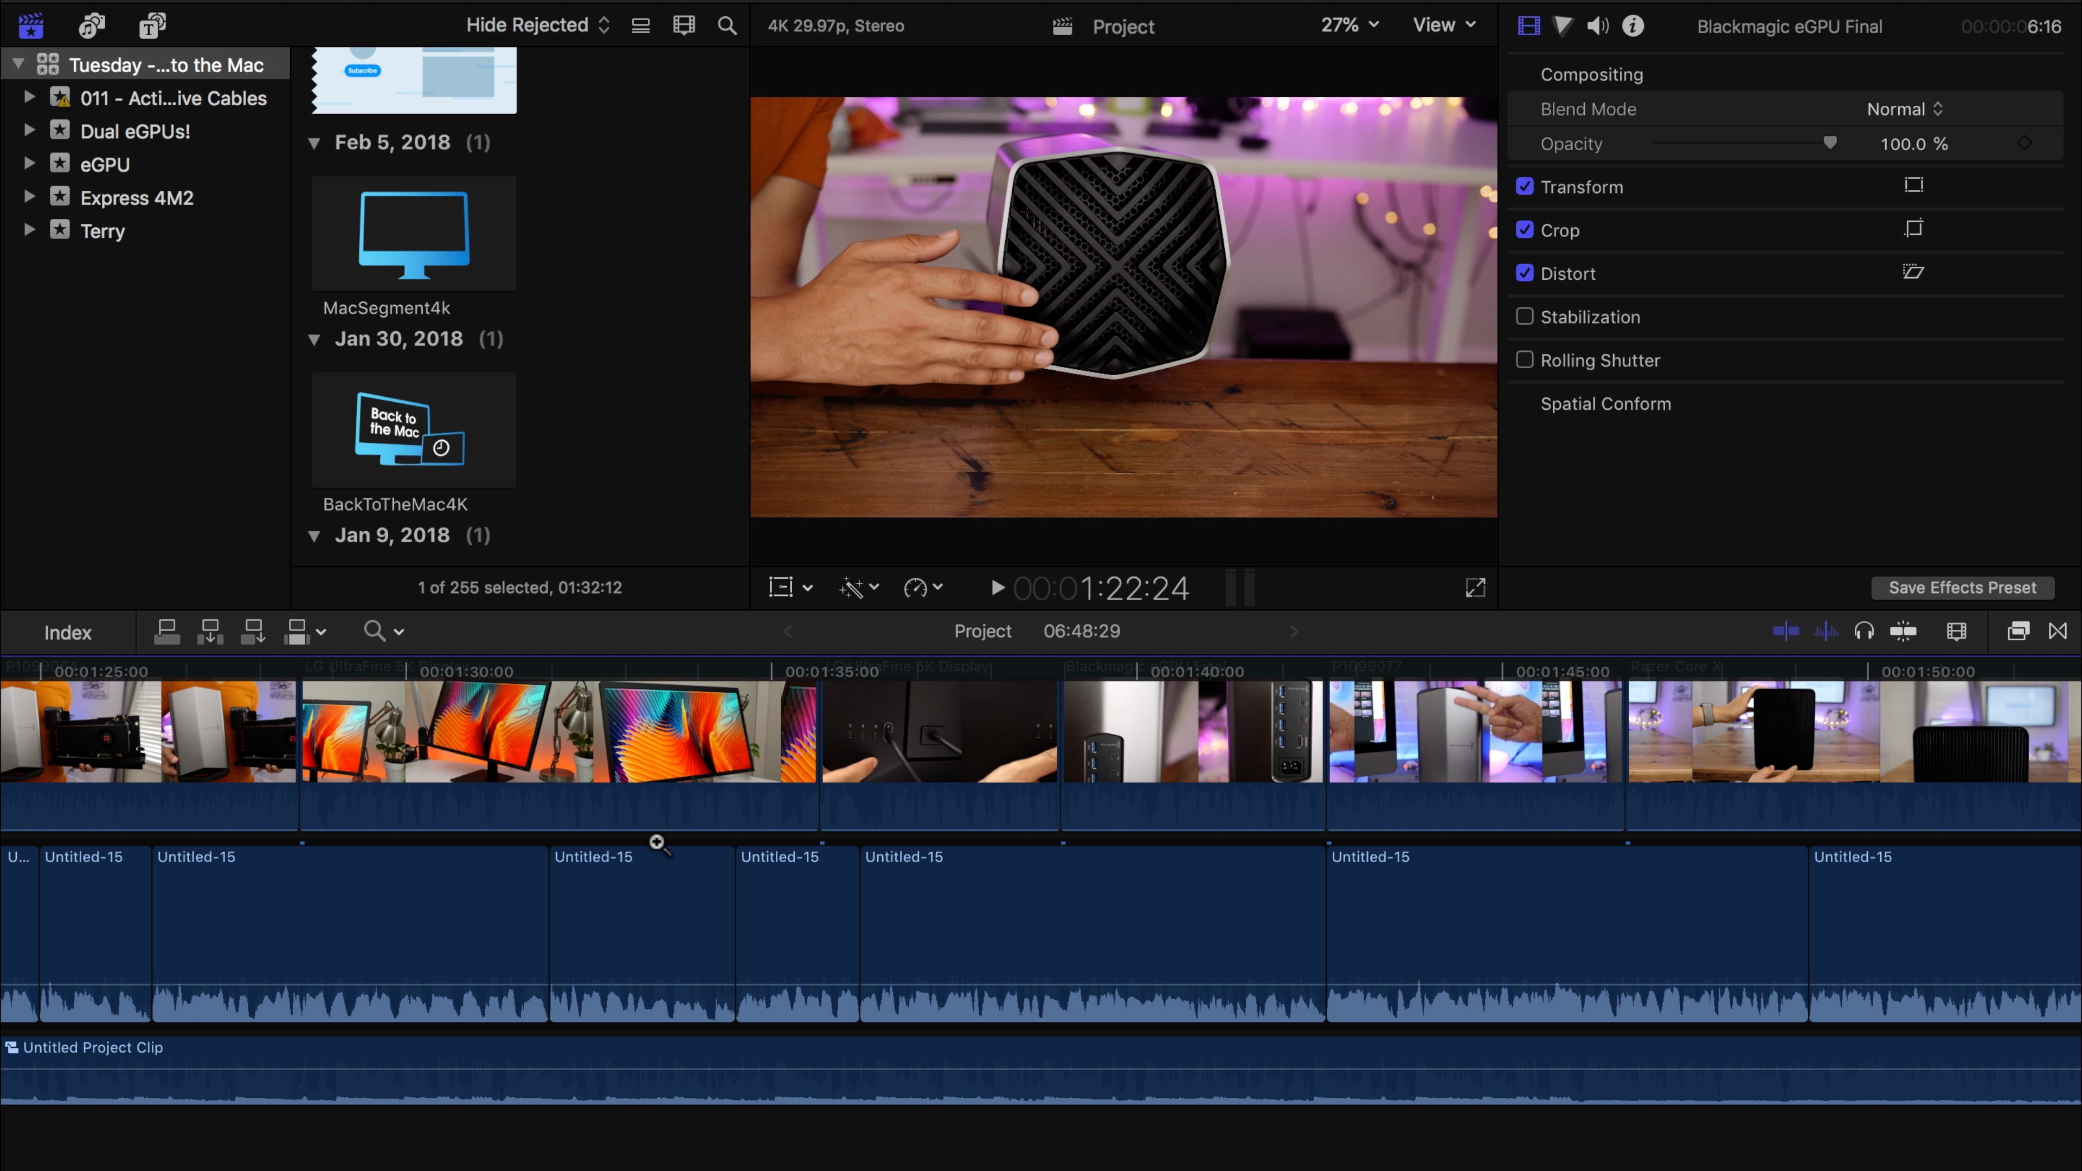This screenshot has width=2082, height=1171.
Task: Connect selected clip to primary storyline
Action: [168, 631]
